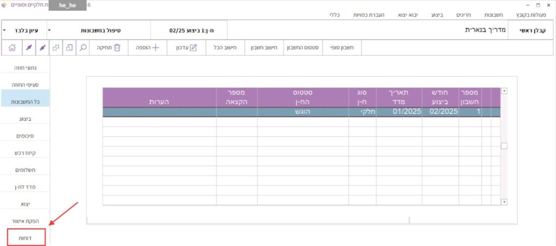This screenshot has height=246, width=556.
Task: Click the Home icon in the toolbar
Action: click(x=12, y=48)
